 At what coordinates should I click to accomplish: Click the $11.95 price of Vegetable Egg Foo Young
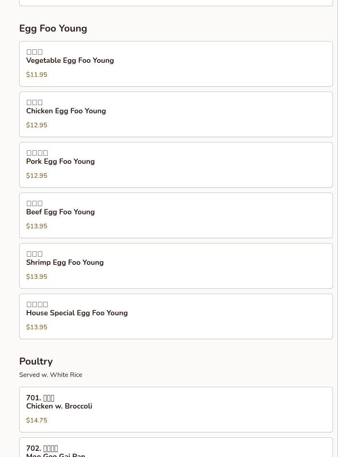coord(37,75)
